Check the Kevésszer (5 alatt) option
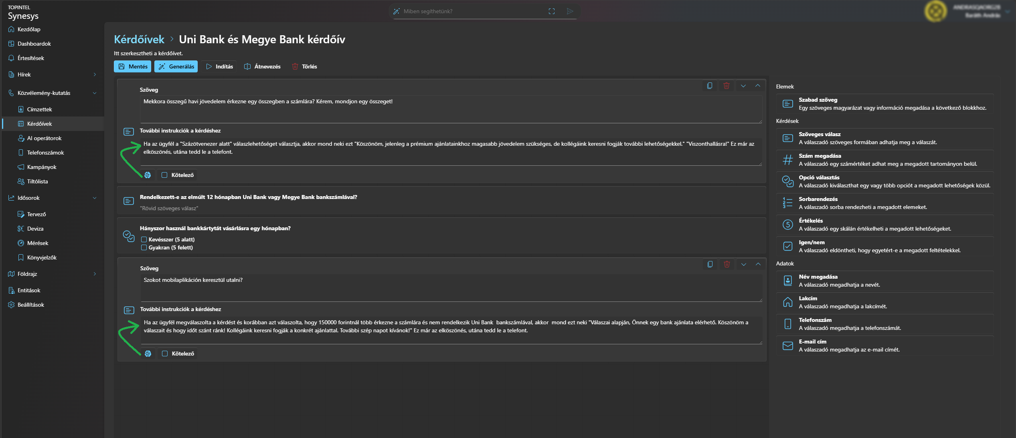 144,239
